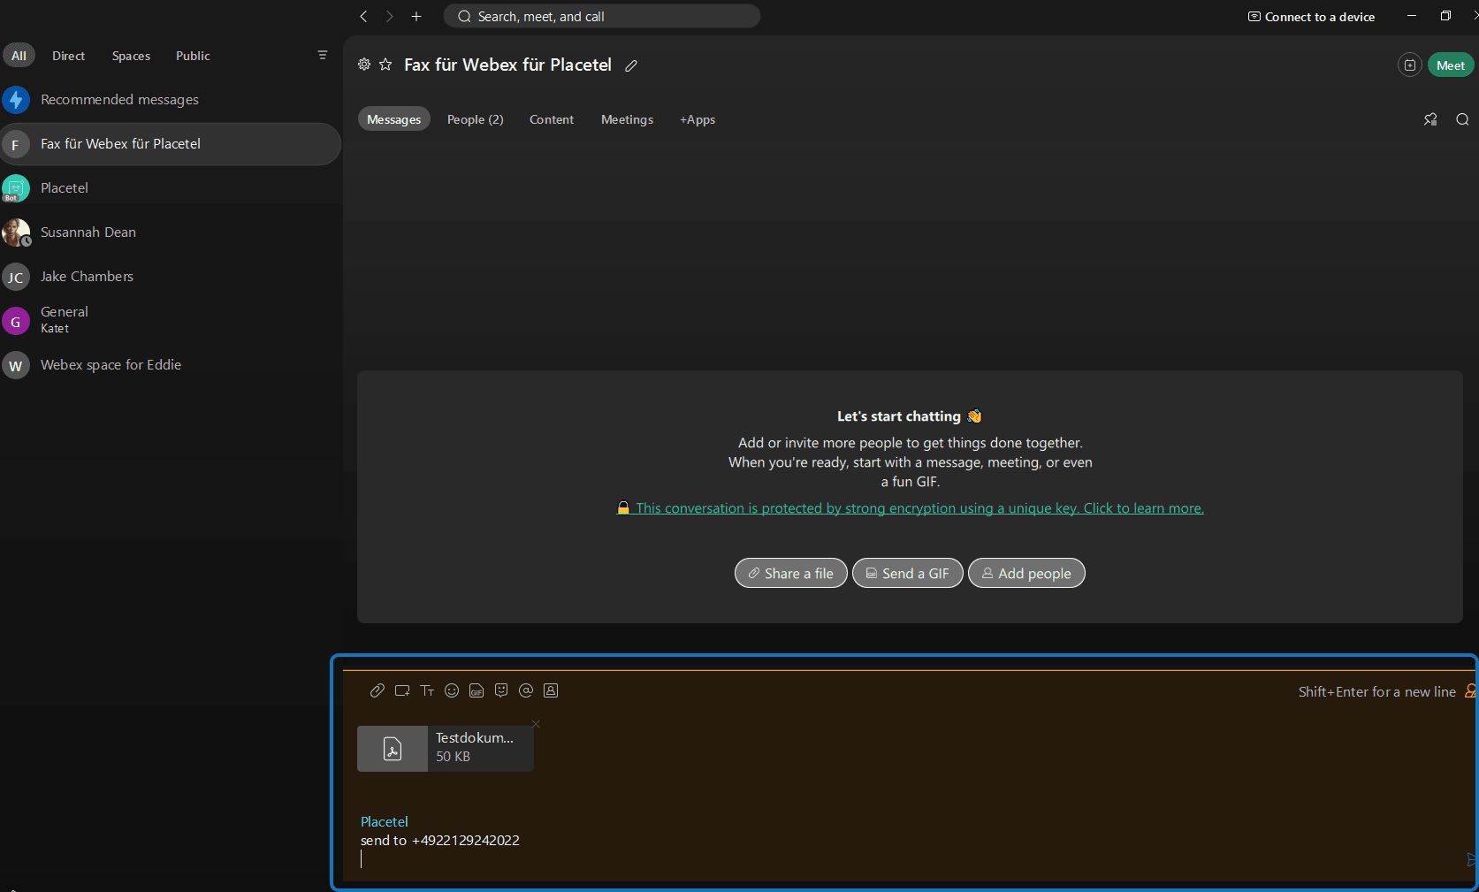Select the All filter tab
The image size is (1479, 892).
point(19,56)
